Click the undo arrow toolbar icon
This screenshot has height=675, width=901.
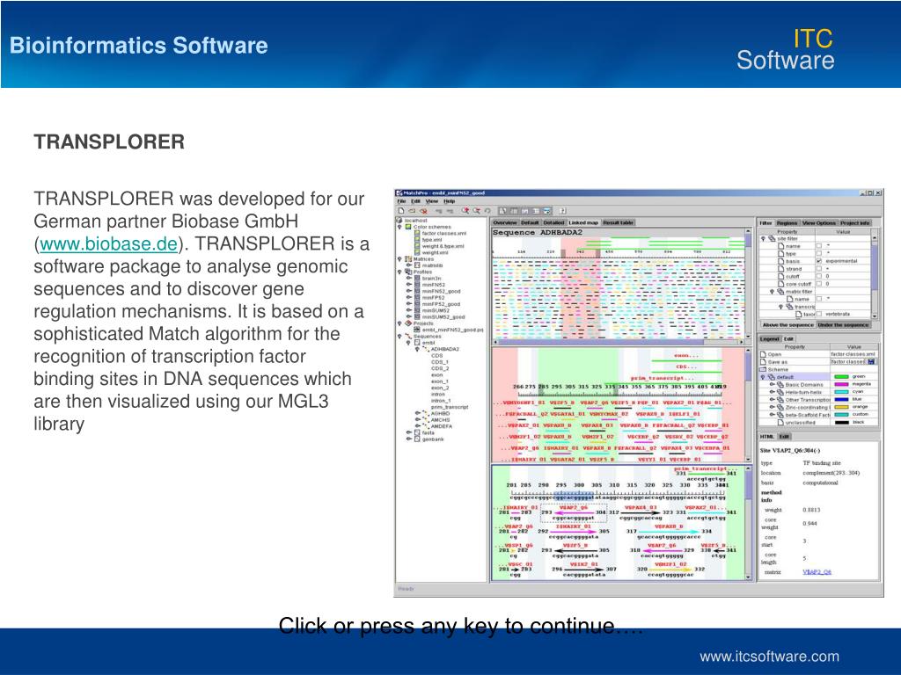(487, 211)
